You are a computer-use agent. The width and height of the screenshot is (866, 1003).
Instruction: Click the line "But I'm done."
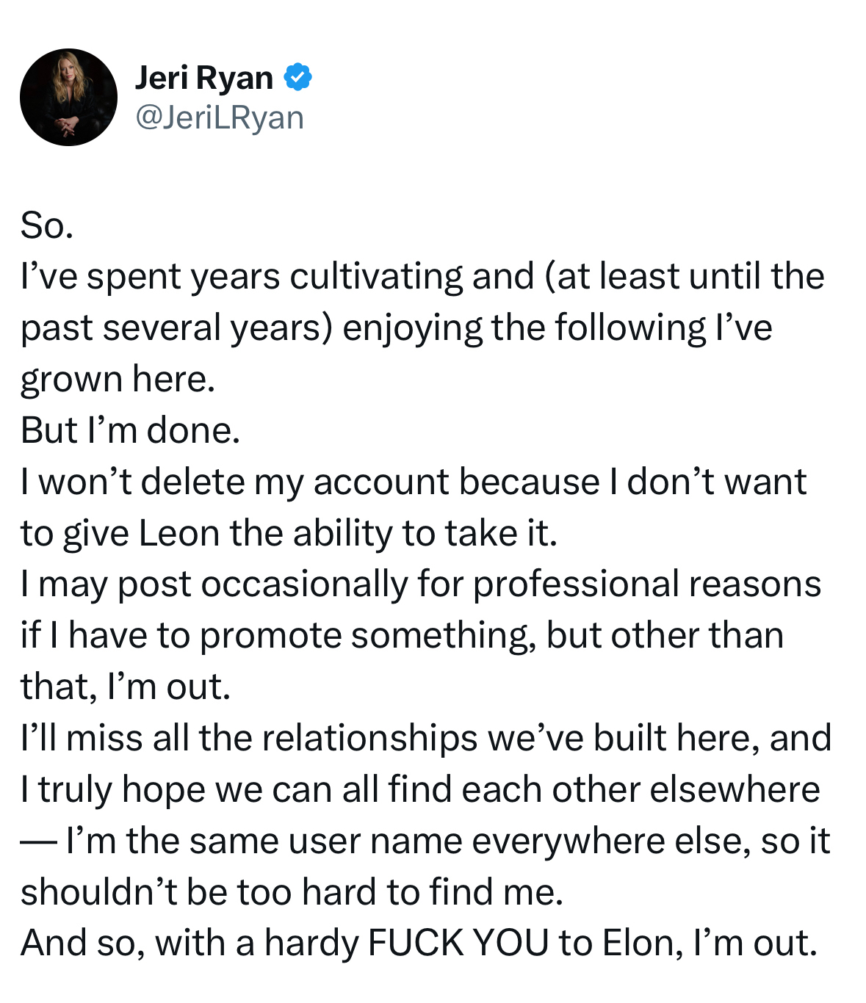coord(130,430)
